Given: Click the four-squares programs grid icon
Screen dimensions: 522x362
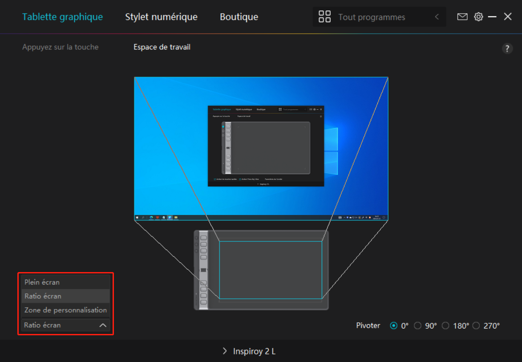Looking at the screenshot, I should pyautogui.click(x=325, y=17).
